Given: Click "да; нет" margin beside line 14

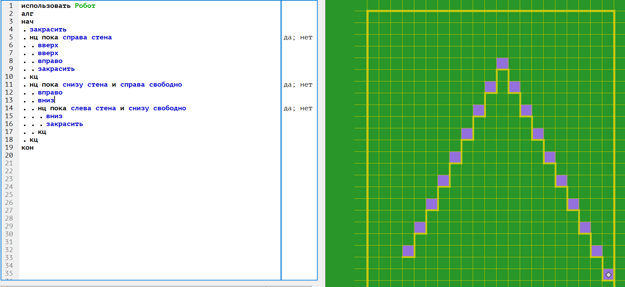Looking at the screenshot, I should (x=298, y=108).
